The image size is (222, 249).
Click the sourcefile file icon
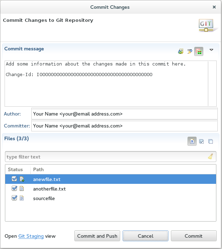point(21,198)
